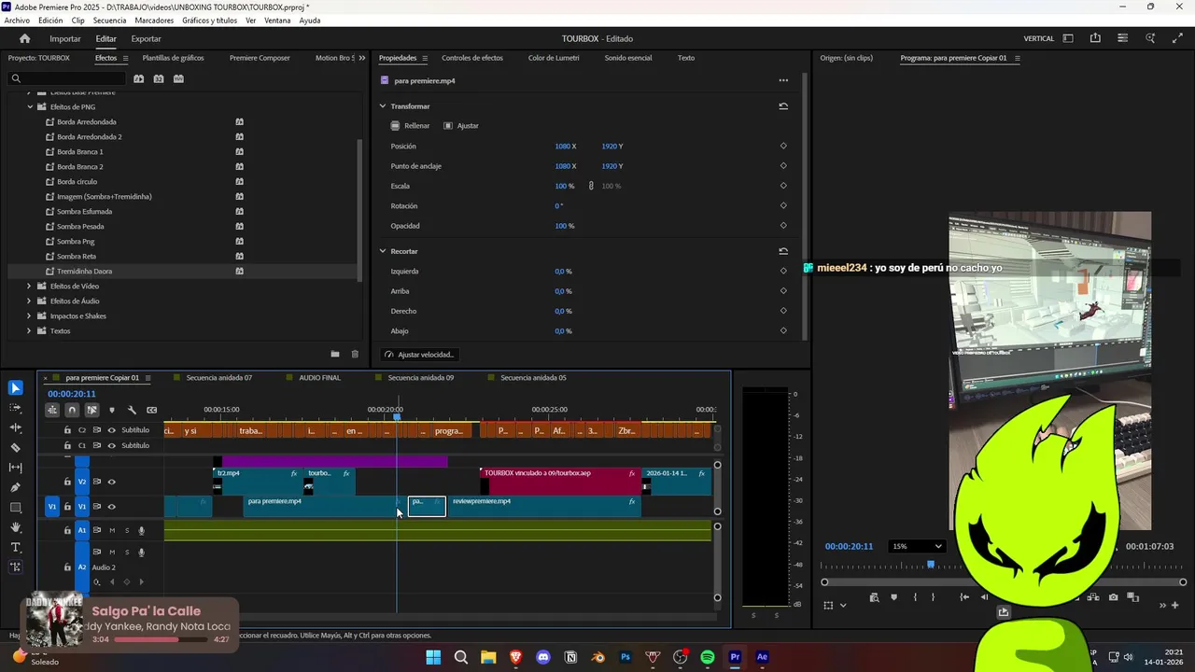The height and width of the screenshot is (672, 1195).
Task: Click Ajustar button
Action: click(461, 125)
